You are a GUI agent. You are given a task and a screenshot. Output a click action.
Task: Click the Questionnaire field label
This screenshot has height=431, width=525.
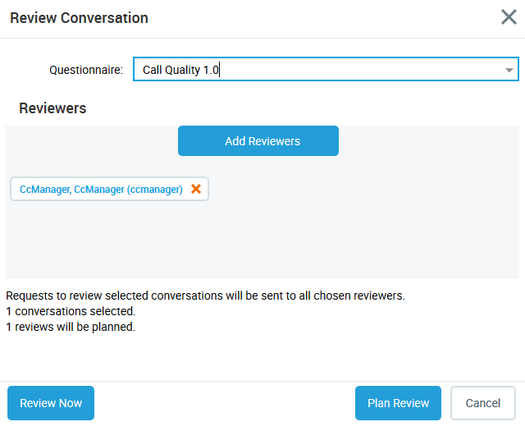click(86, 70)
